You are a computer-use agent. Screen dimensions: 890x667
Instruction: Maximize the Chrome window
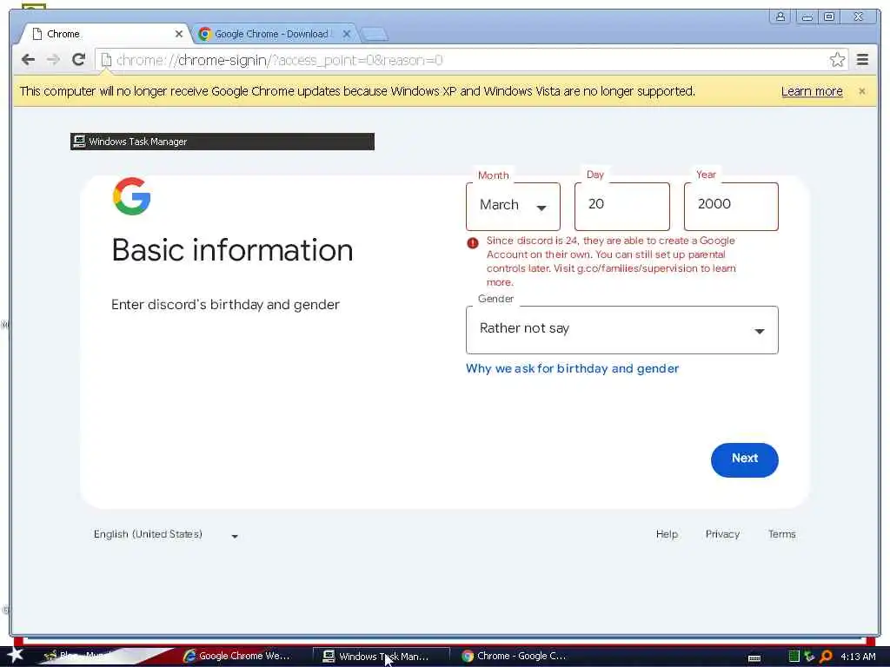829,17
